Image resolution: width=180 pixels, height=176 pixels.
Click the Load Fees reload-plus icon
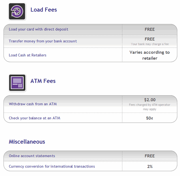[x=17, y=12]
